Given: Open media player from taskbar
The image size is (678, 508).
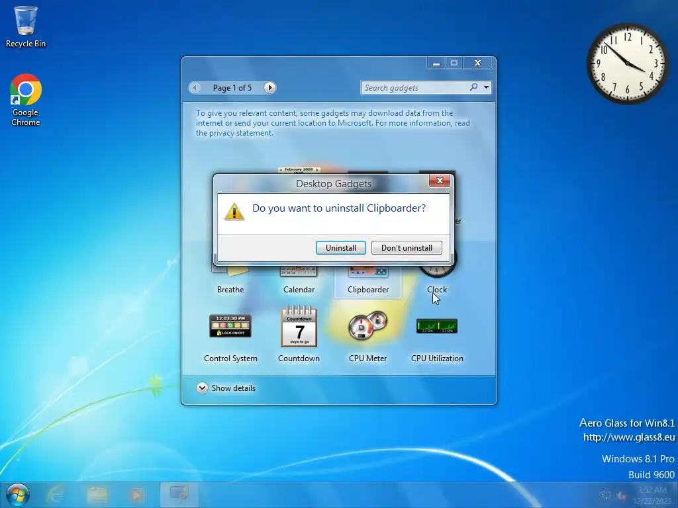Looking at the screenshot, I should pyautogui.click(x=136, y=495).
